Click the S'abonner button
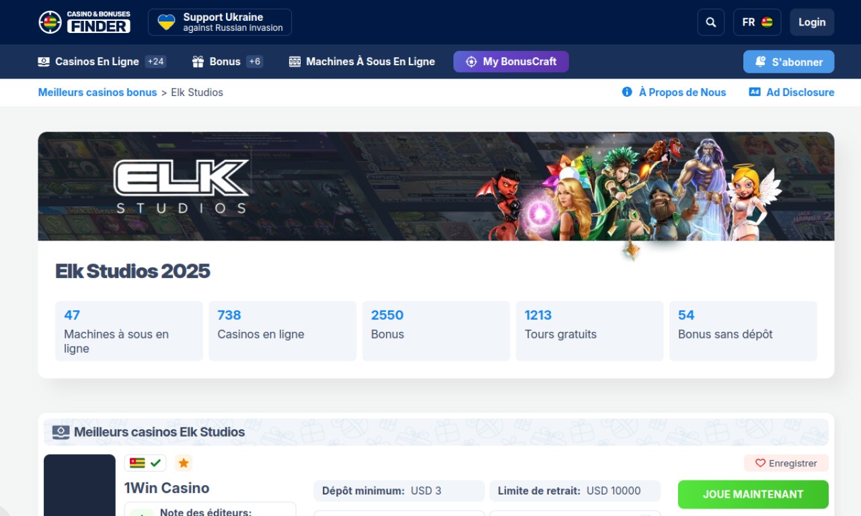 click(x=788, y=62)
